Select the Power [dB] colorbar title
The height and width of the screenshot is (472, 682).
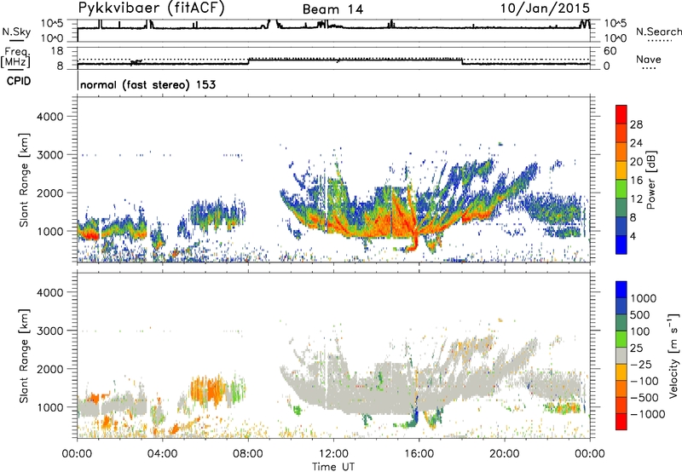(x=650, y=180)
